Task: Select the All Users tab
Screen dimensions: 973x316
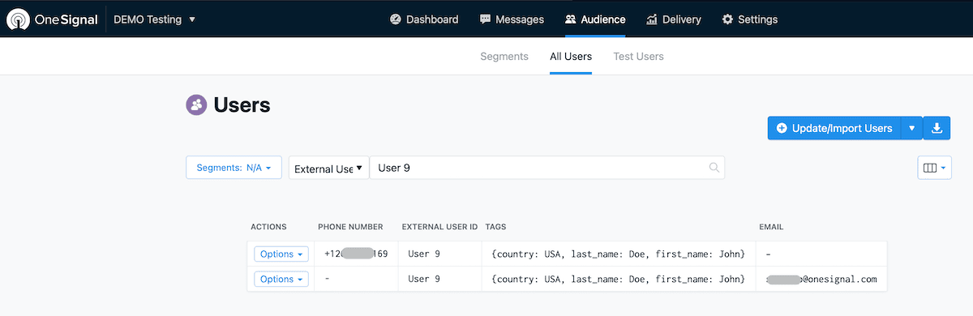Action: [571, 57]
